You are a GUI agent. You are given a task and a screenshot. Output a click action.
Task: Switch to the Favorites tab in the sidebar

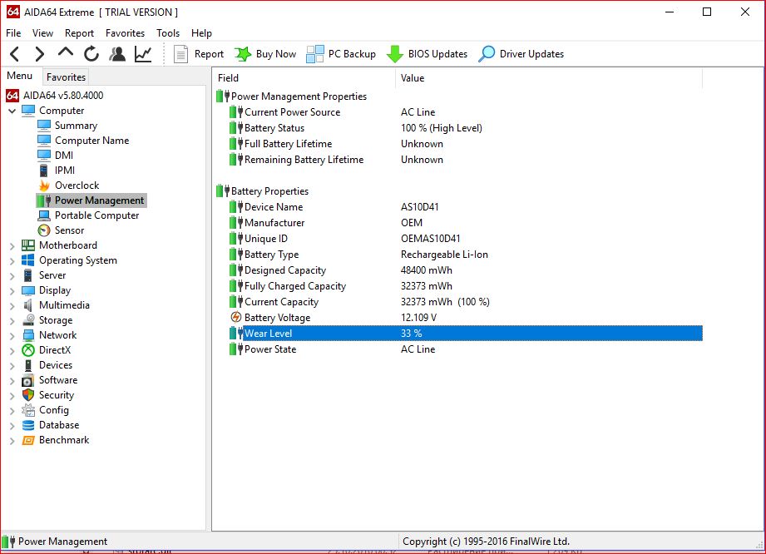(x=66, y=77)
